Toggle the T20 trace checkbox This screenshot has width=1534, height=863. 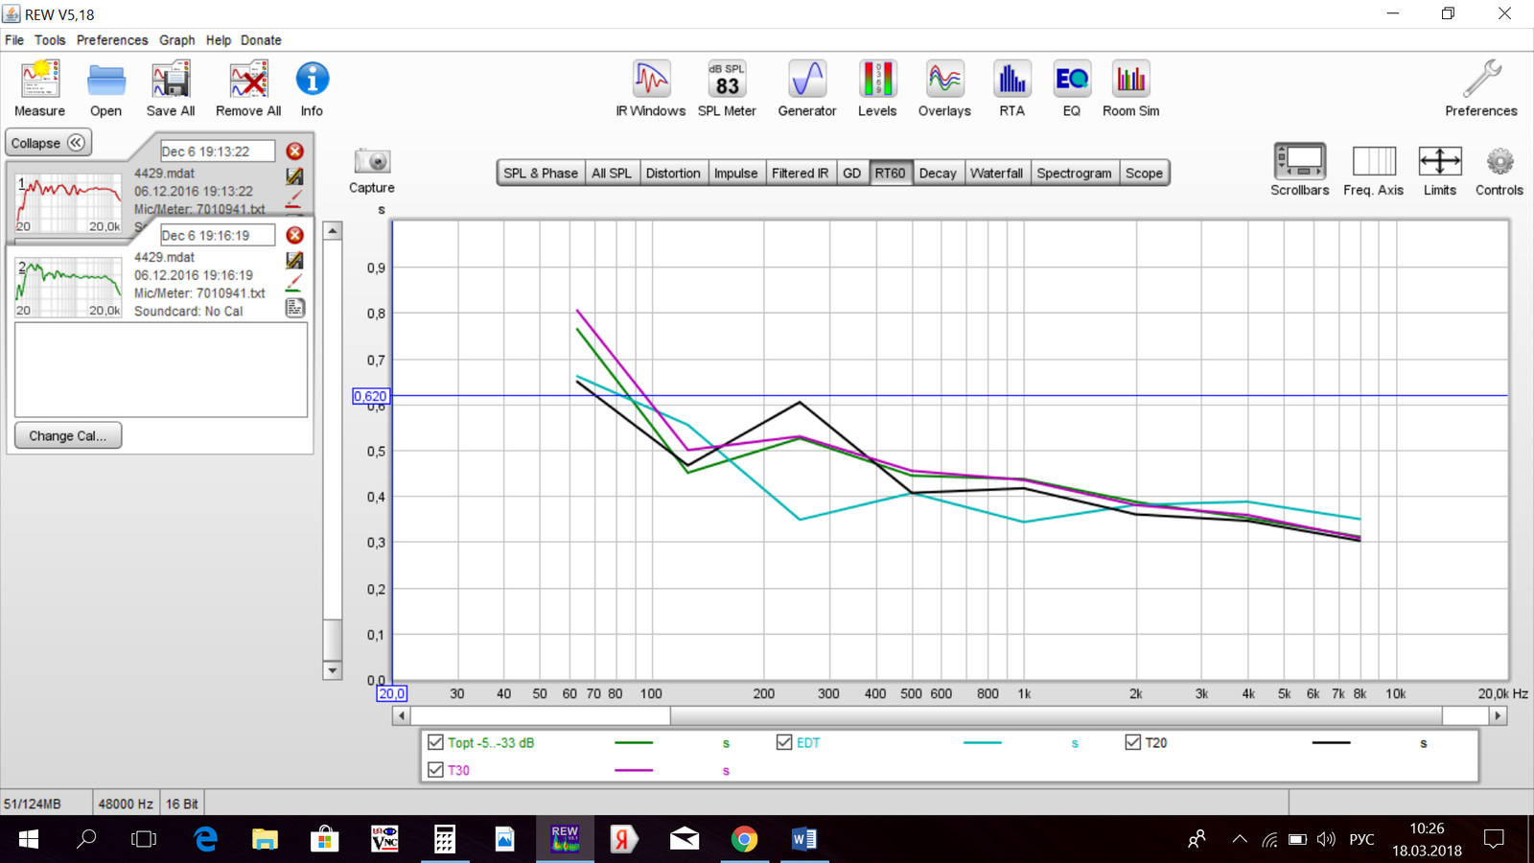(1132, 742)
